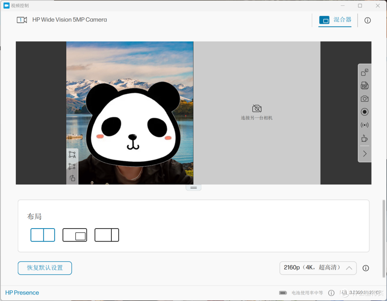Click the panel collapse handle below the preview
Viewport: 387px width, 301px height.
point(193,188)
